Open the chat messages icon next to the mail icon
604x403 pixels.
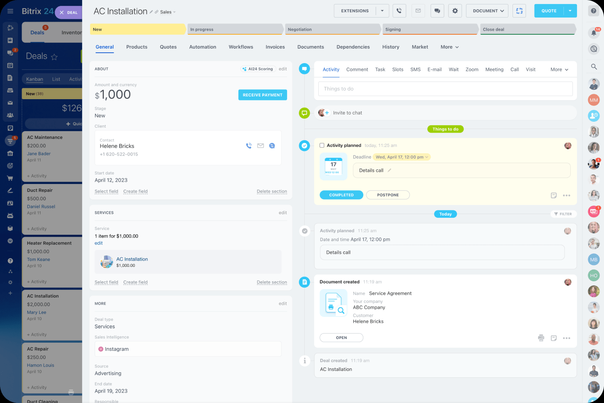437,11
